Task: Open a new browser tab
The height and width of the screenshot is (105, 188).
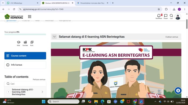Action: pyautogui.click(x=113, y=3)
